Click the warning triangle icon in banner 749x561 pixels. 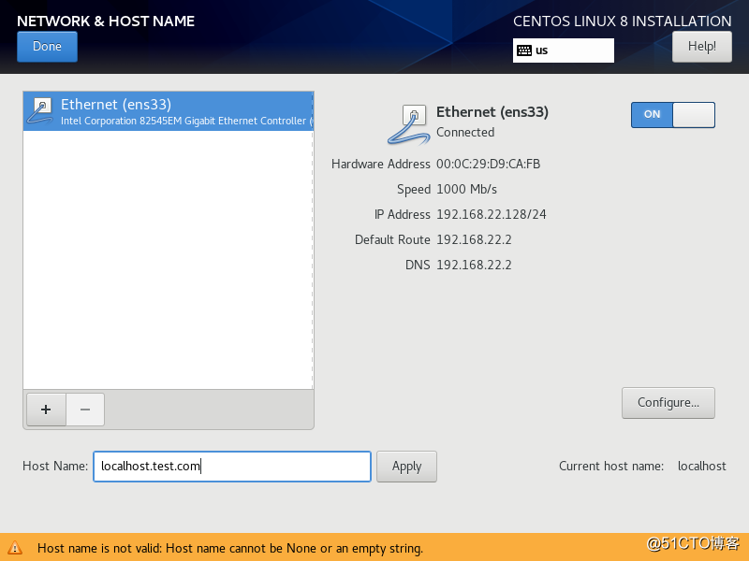(15, 548)
